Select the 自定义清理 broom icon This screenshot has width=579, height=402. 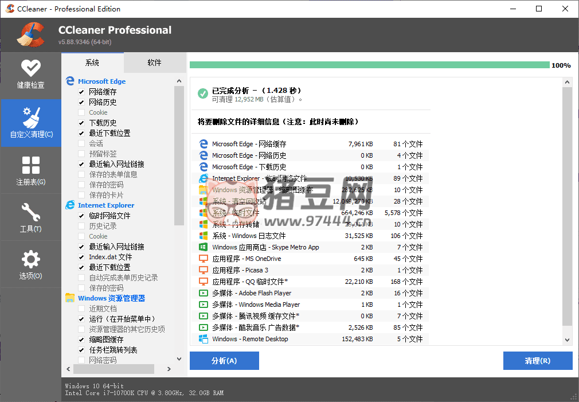30,118
